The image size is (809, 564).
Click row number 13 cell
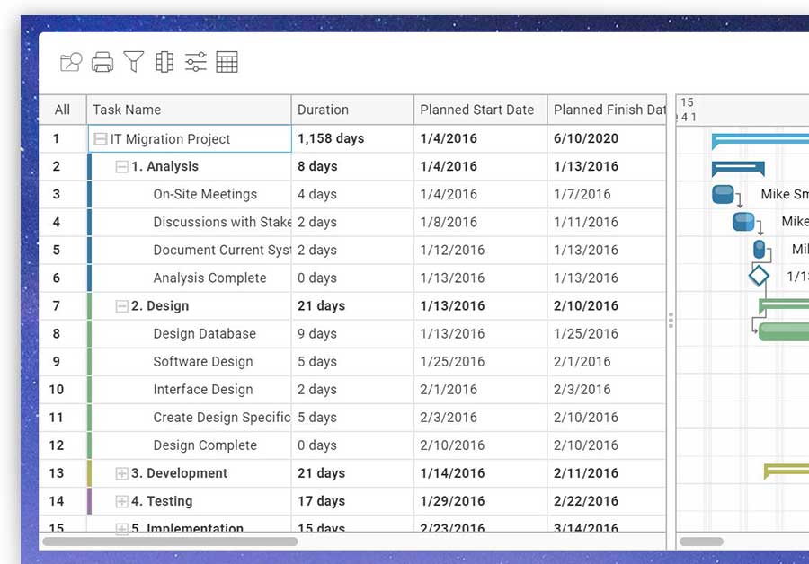pos(62,473)
